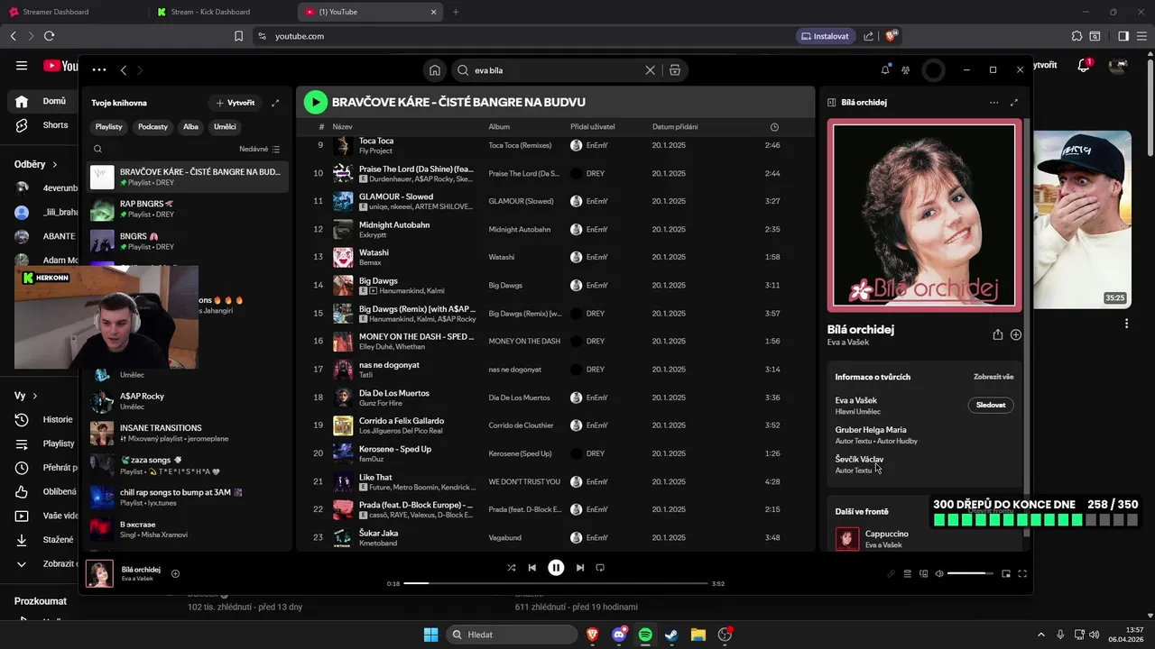Open artist link Kmetoband under Šukar Jaka
The width and height of the screenshot is (1155, 649).
pos(378,543)
